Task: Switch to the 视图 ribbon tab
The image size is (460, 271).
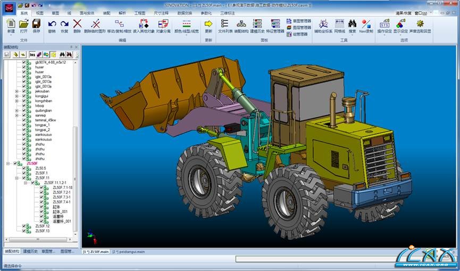Action: point(40,13)
